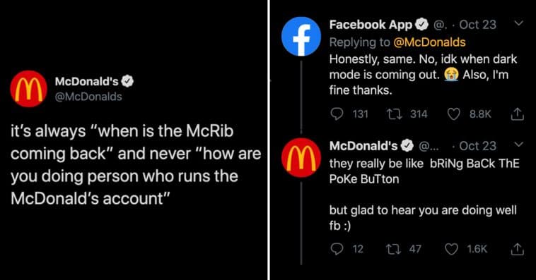Like the Facebook App tweet with 8.8K hearts
Image resolution: width=536 pixels, height=280 pixels.
click(453, 114)
